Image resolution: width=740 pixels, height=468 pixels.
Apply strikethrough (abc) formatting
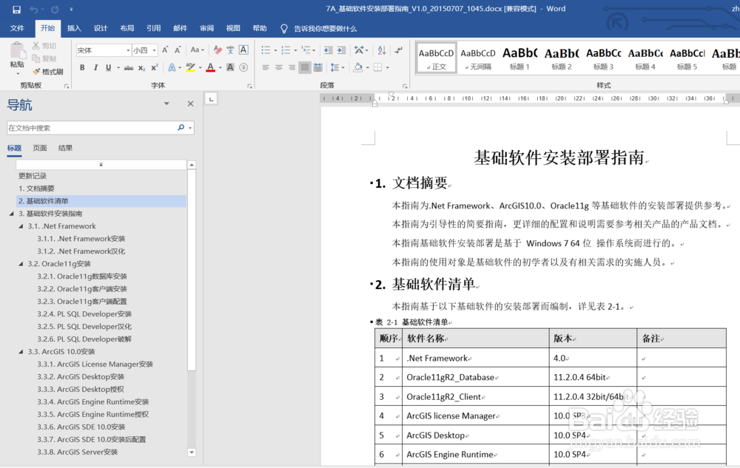click(128, 68)
